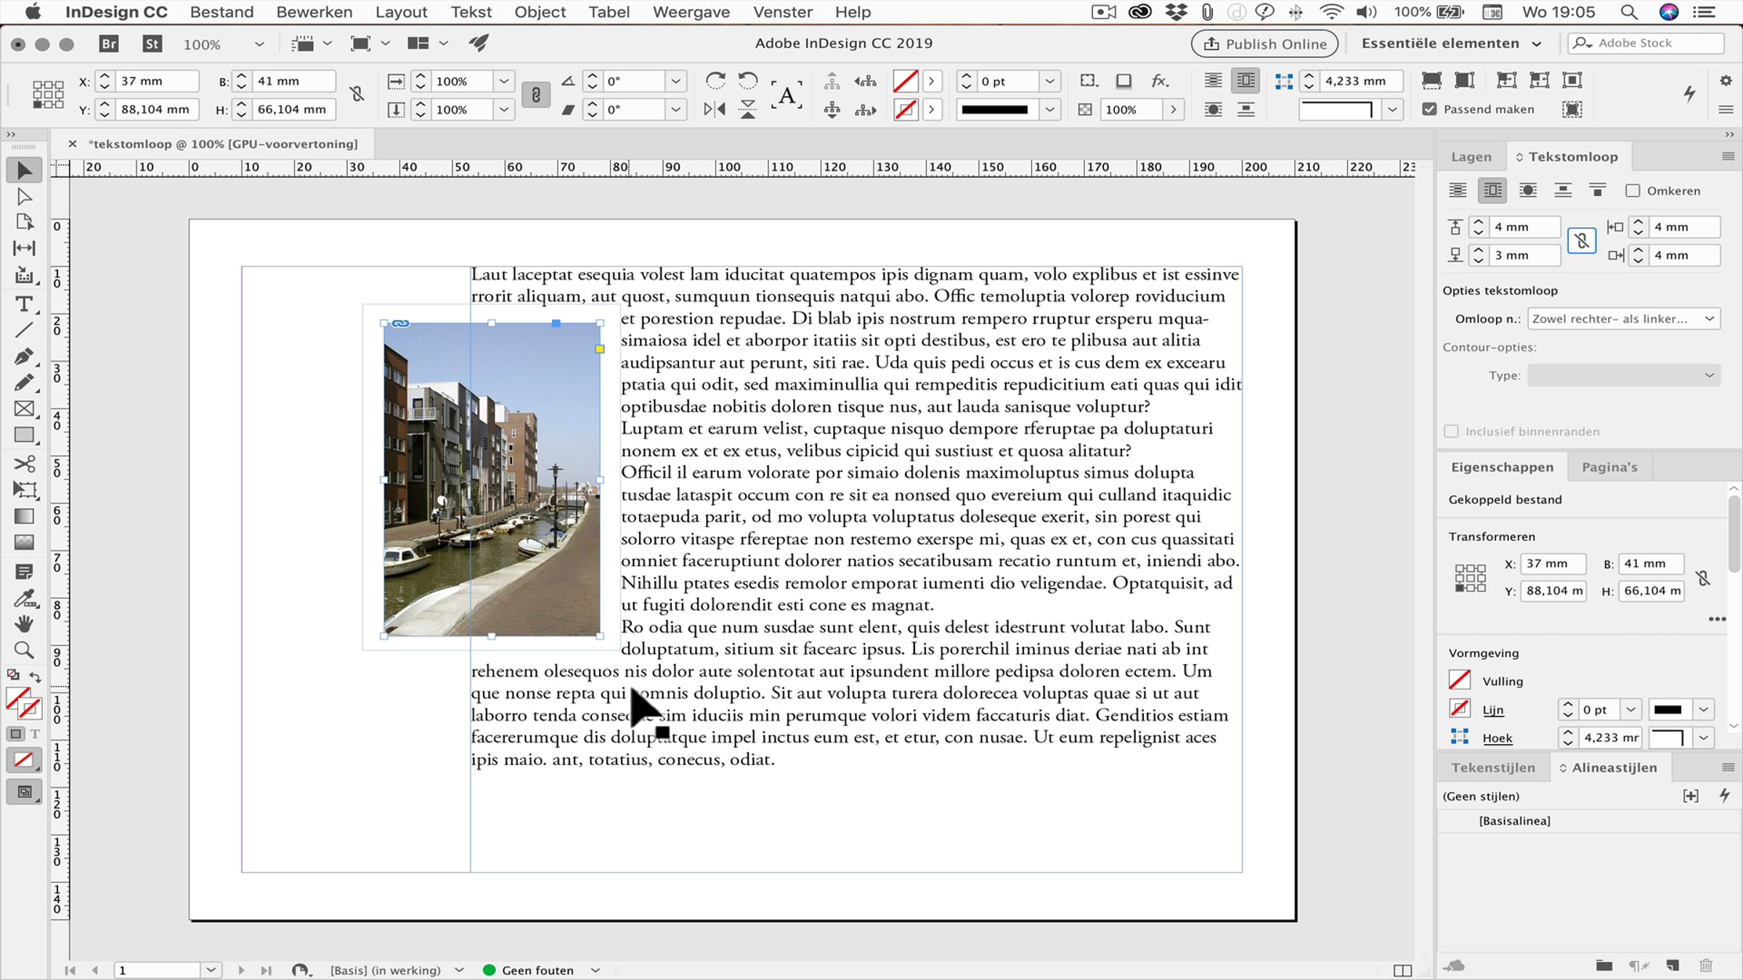Uncheck the Passend maken checkbox

click(1429, 109)
